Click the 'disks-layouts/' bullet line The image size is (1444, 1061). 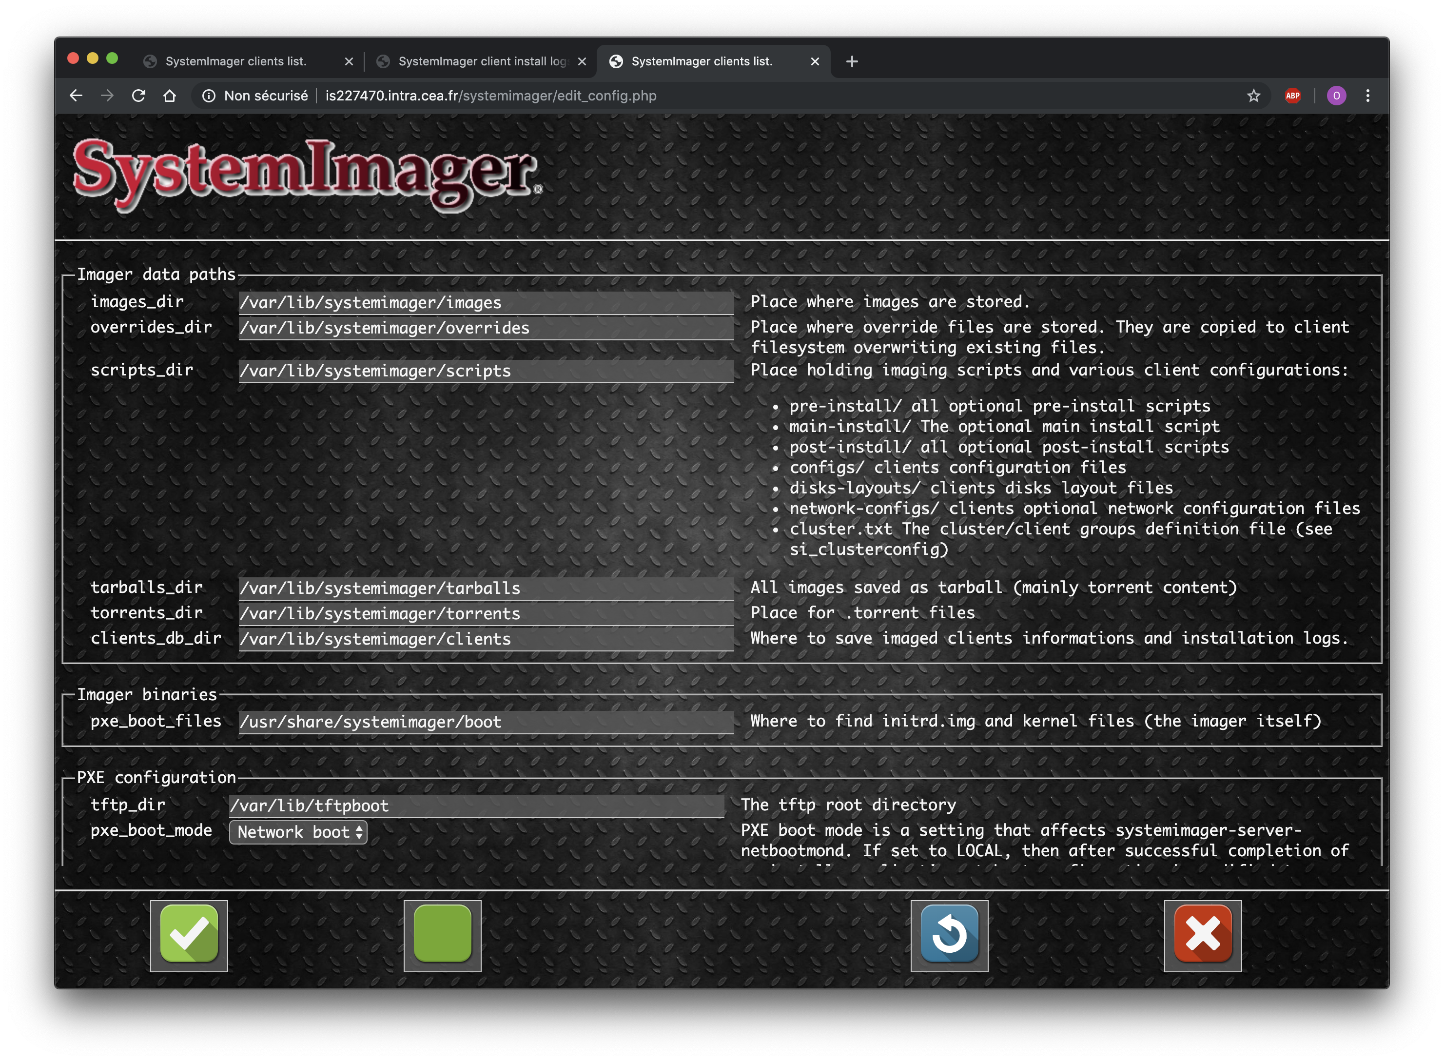[x=980, y=489]
